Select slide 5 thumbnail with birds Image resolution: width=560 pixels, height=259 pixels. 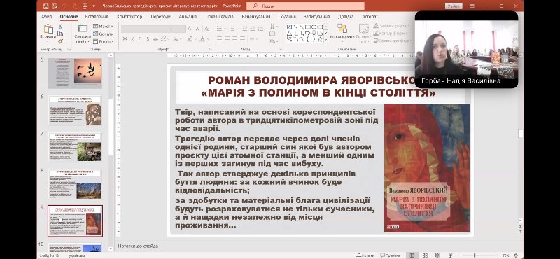(x=75, y=73)
